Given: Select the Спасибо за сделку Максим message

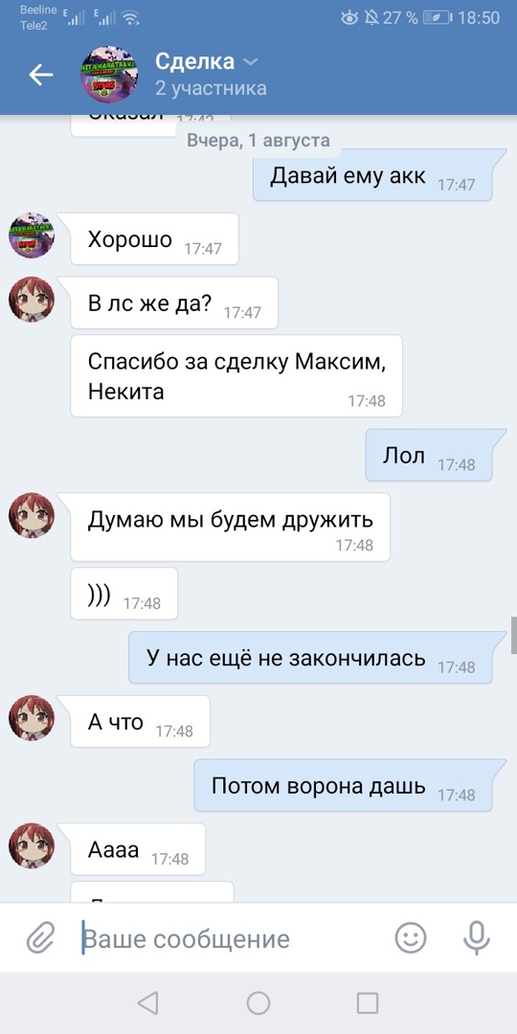Looking at the screenshot, I should pos(236,376).
